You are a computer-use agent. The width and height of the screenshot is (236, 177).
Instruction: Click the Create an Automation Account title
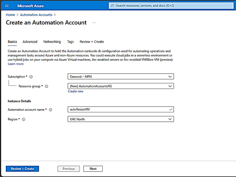coord(46,23)
